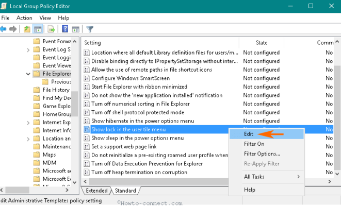The width and height of the screenshot is (341, 206).
Task: Click the folder icon beside HomeGroup
Action: pyautogui.click(x=37, y=114)
